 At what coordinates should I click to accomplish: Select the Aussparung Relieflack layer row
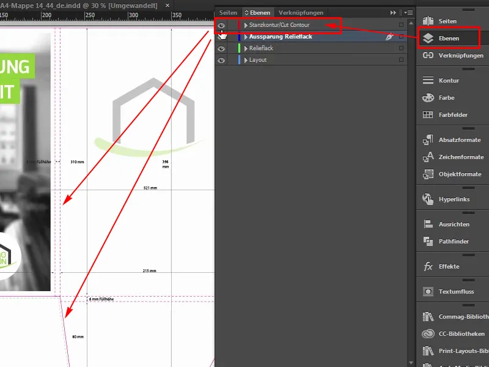click(311, 37)
